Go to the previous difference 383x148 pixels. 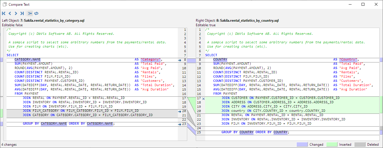pos(10,13)
